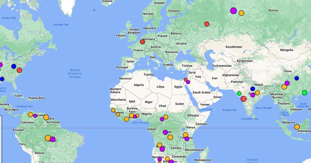The image size is (311, 163).
Task: Open the red marker in western Russia
Action: click(x=207, y=24)
